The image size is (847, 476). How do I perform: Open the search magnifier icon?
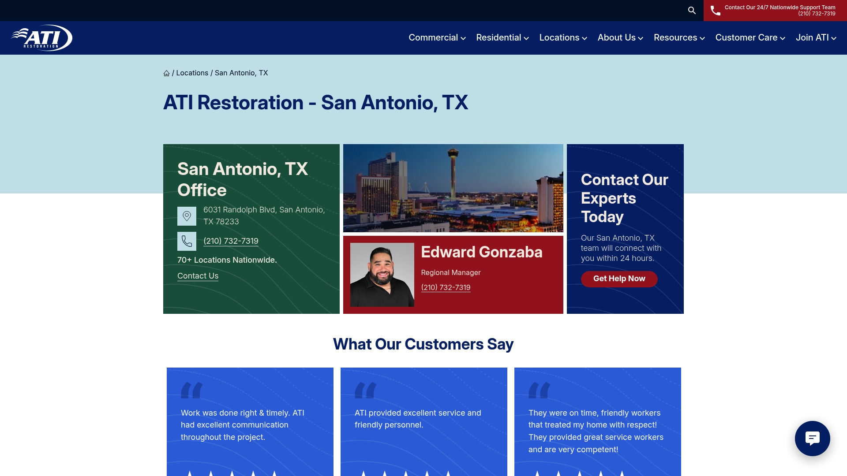[692, 11]
